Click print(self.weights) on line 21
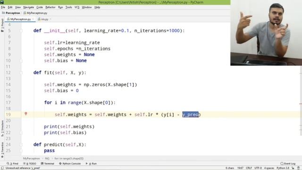302x170 pixels. [69, 127]
